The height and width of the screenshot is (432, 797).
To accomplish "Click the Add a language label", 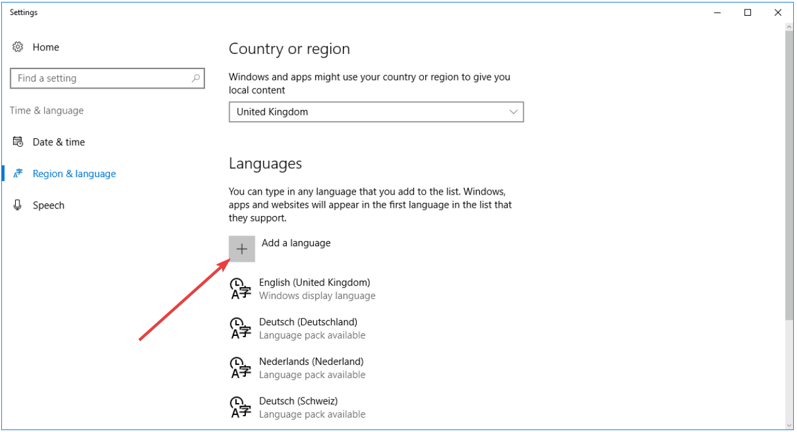I will pos(296,243).
